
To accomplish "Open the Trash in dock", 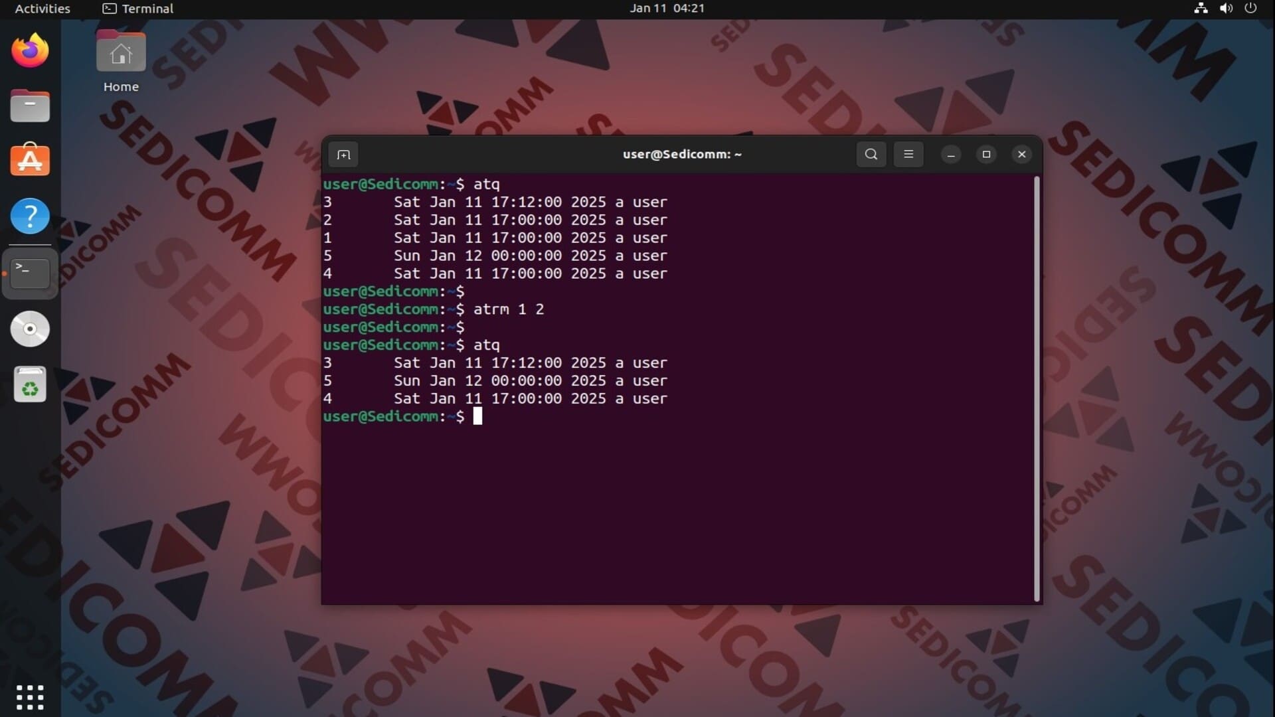I will point(30,385).
